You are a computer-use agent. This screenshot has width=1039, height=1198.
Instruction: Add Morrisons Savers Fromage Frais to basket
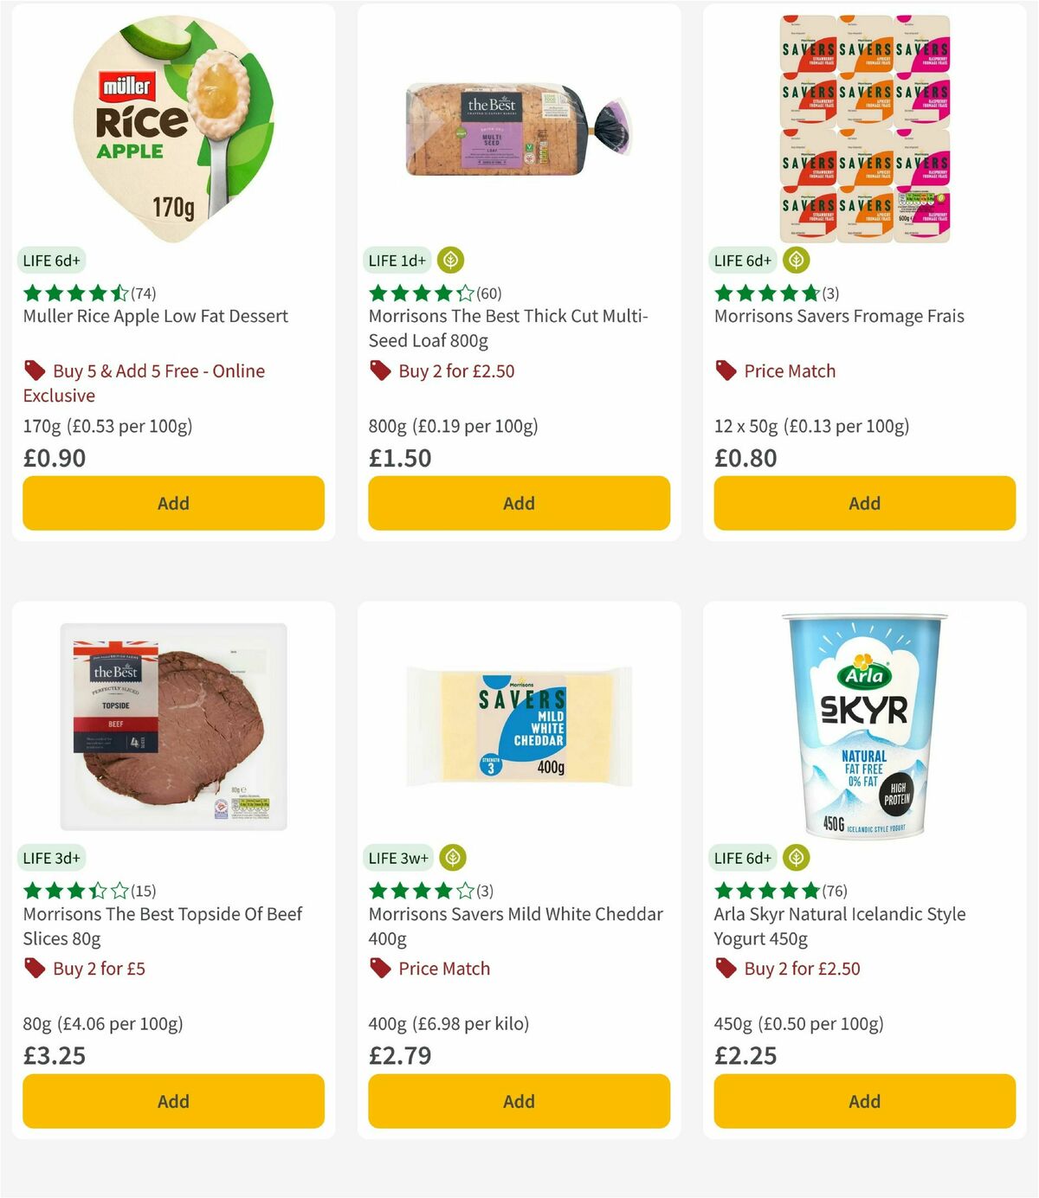click(863, 503)
